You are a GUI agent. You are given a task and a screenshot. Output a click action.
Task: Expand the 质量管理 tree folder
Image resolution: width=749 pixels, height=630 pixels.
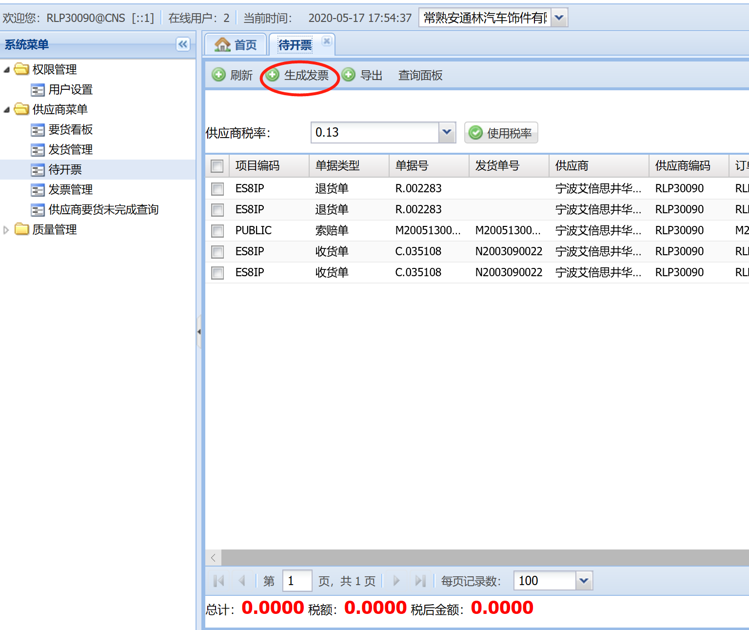[x=6, y=230]
